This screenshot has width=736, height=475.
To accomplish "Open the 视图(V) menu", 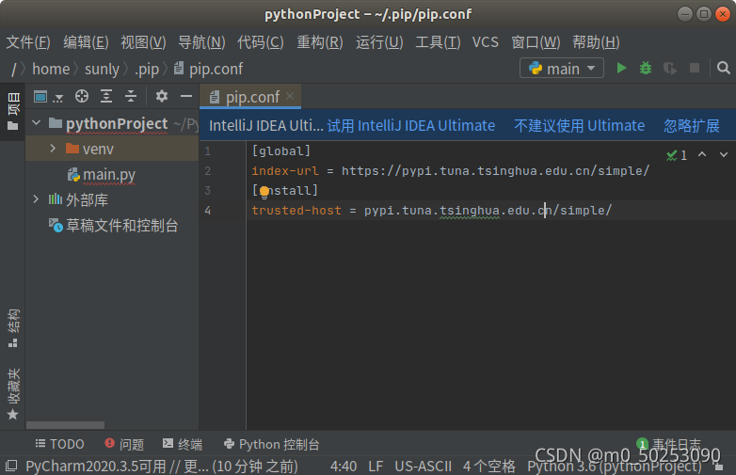I will coord(143,42).
